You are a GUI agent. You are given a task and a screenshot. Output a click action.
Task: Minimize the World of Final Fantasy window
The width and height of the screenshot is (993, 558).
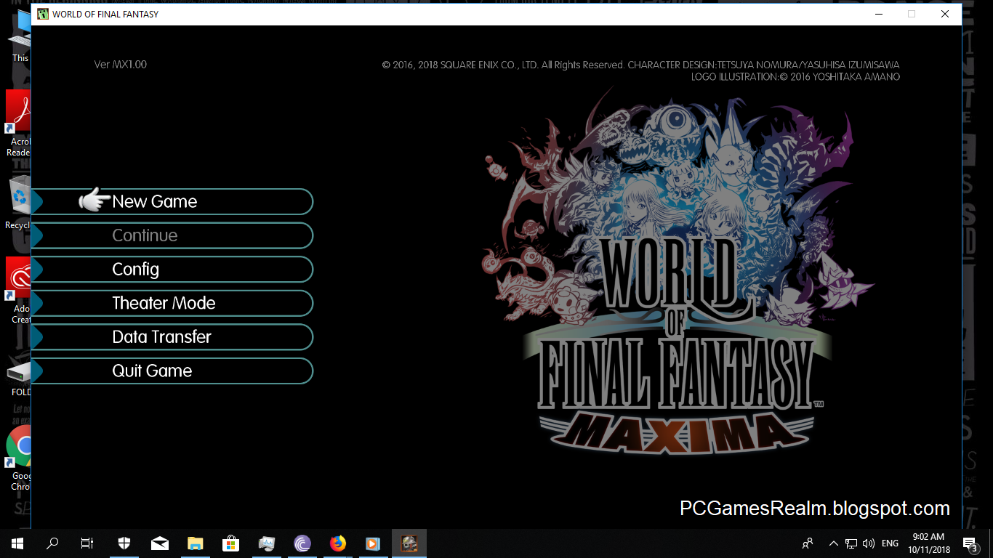877,14
